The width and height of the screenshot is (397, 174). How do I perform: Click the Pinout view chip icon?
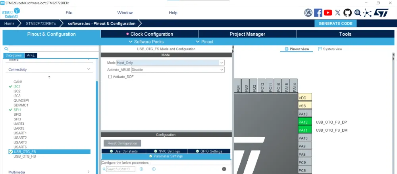pos(287,49)
